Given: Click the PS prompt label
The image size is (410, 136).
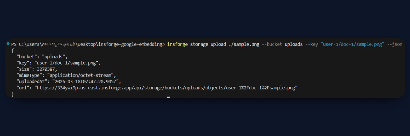Looking at the screenshot, I should [x=14, y=44].
